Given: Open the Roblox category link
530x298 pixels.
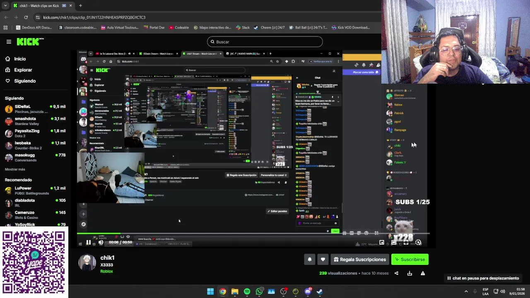Looking at the screenshot, I should pyautogui.click(x=106, y=272).
